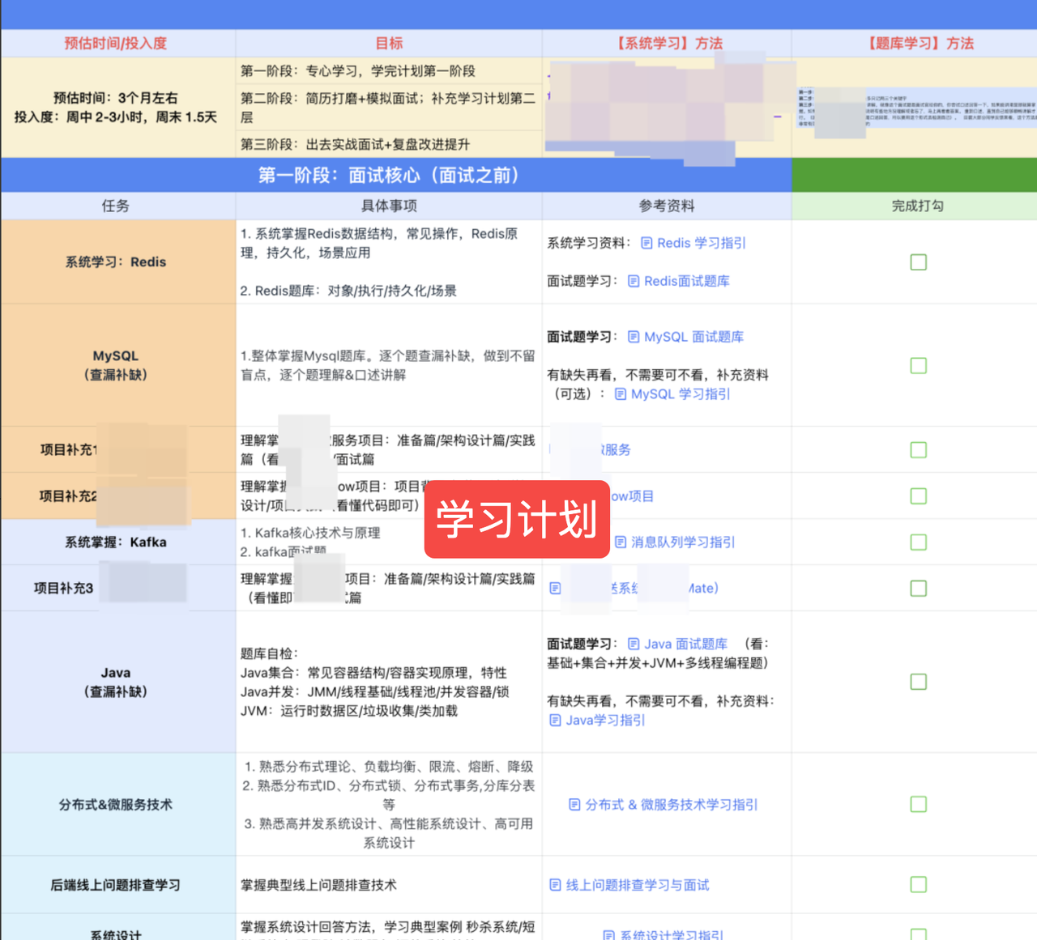Select the 任务 column header

pyautogui.click(x=118, y=206)
